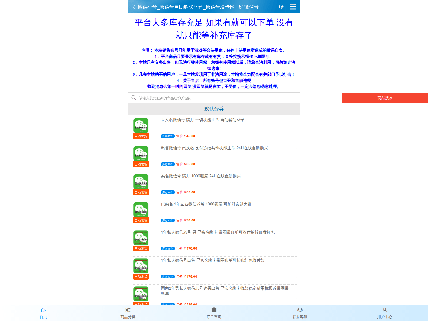Open product 实名微信号 满月 1000额度 24H在线
Screen dimensions: 428x321
(201, 176)
